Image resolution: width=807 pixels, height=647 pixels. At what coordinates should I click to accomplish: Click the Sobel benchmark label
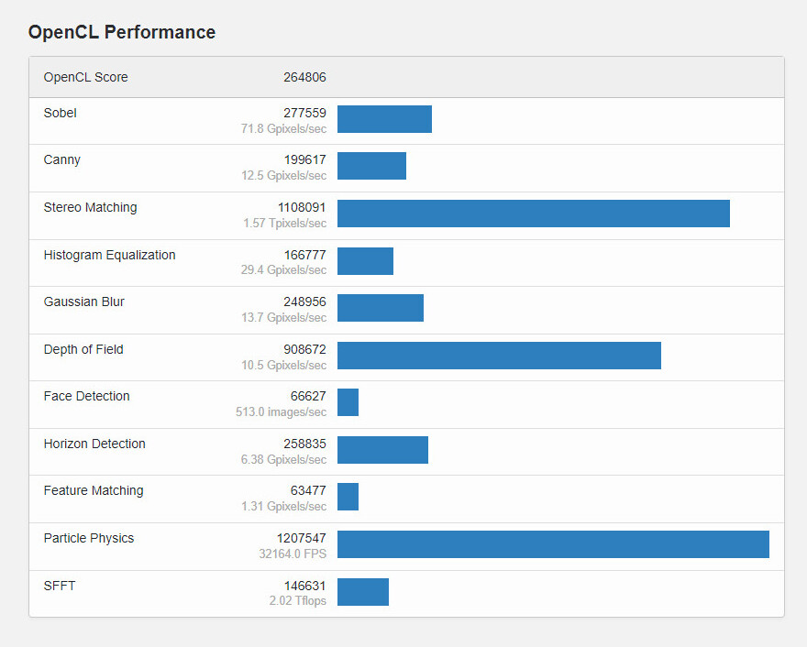[61, 113]
